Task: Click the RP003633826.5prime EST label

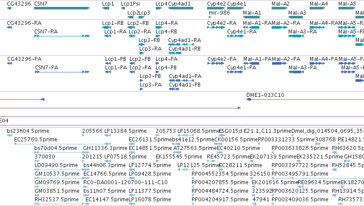Action: pyautogui.click(x=300, y=148)
